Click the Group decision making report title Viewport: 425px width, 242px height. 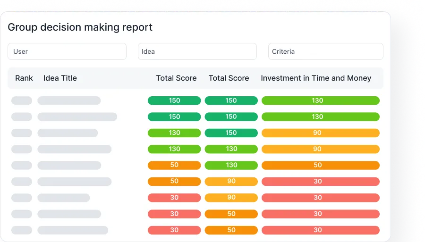click(80, 27)
